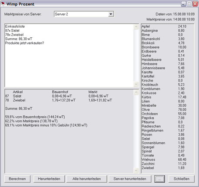Click the Wimp Prozent title bar icon

[x=3, y=4]
